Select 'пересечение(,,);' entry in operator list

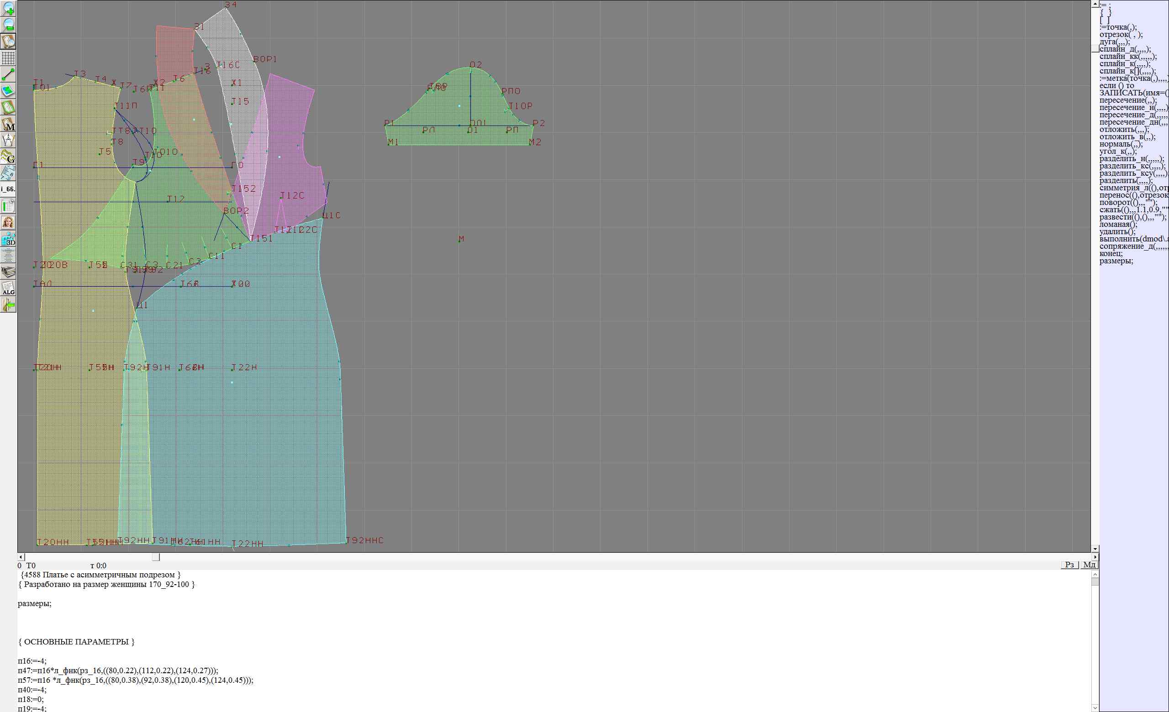(x=1128, y=100)
